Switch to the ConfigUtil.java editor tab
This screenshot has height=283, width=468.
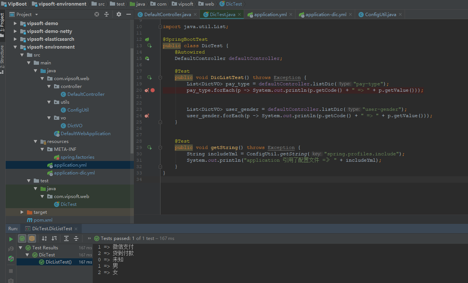coord(380,15)
